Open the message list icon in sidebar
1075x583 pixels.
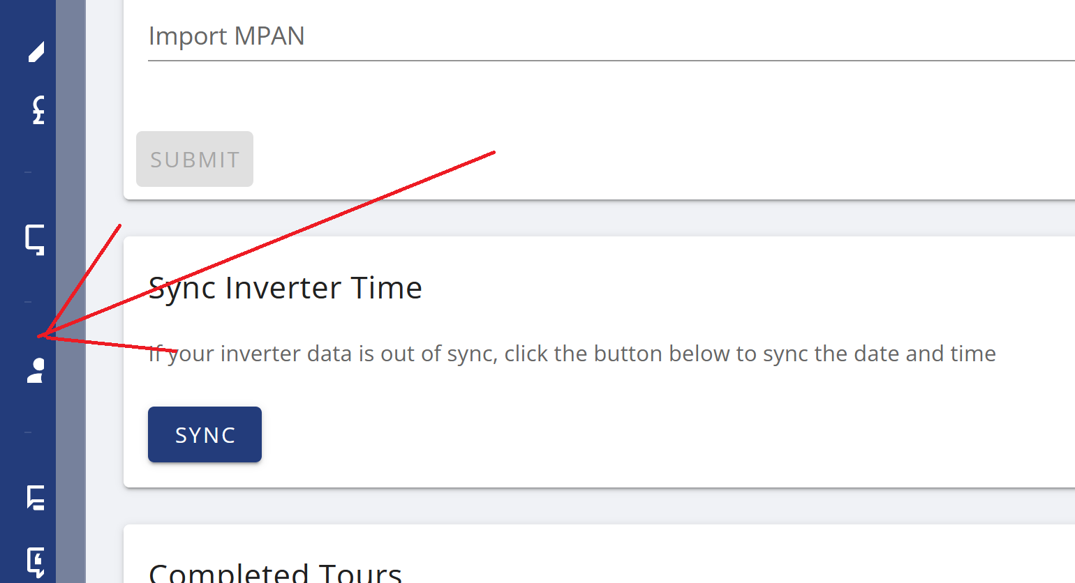point(36,498)
